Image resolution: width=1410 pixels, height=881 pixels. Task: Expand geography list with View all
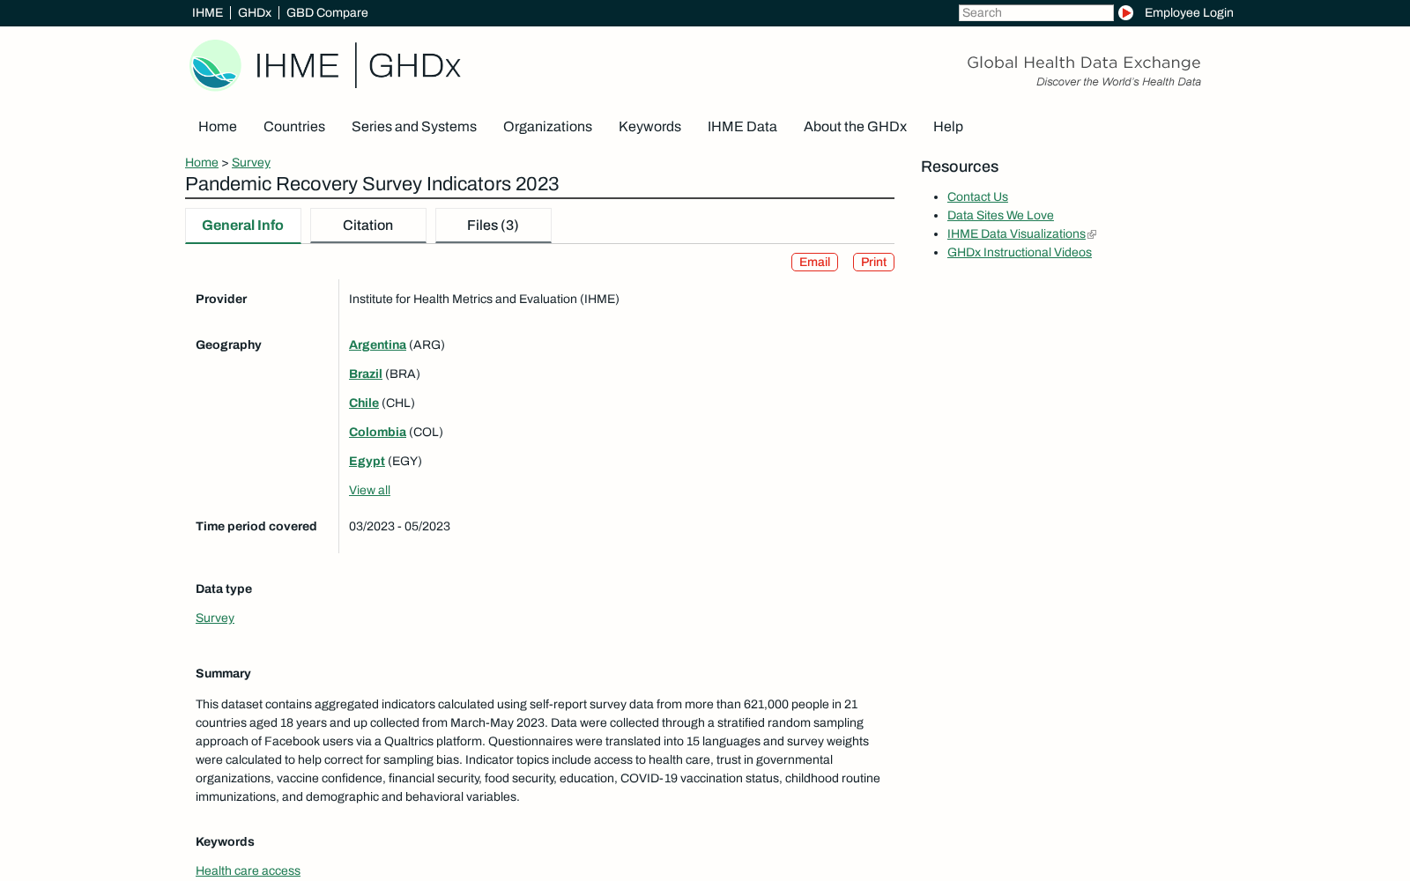click(x=369, y=491)
